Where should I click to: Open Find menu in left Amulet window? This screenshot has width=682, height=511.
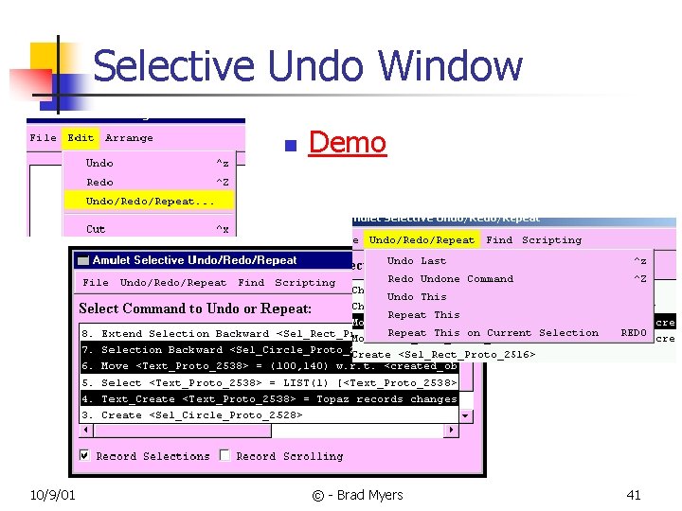coord(251,282)
